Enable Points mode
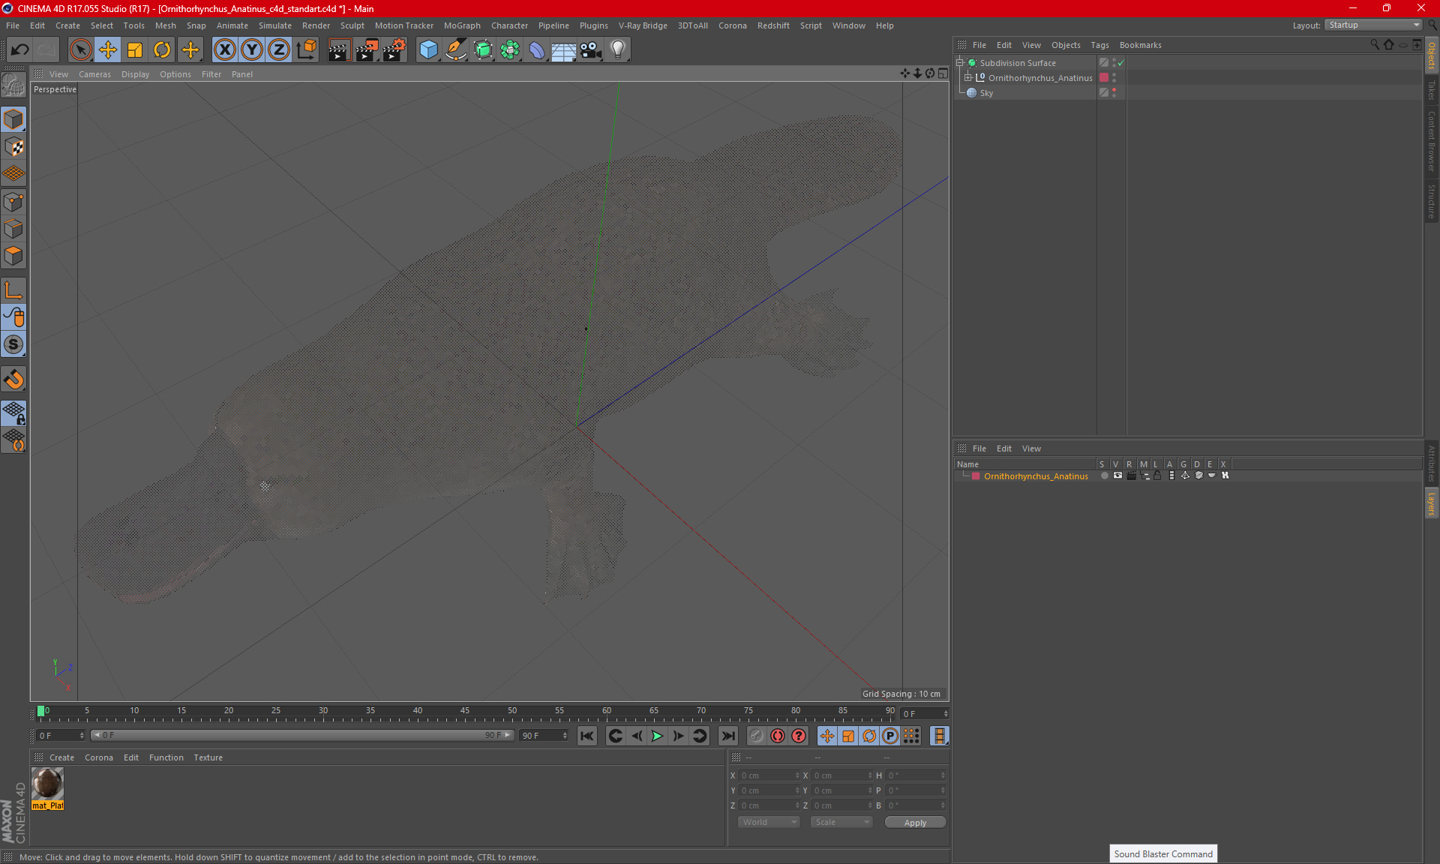Image resolution: width=1440 pixels, height=864 pixels. tap(13, 202)
